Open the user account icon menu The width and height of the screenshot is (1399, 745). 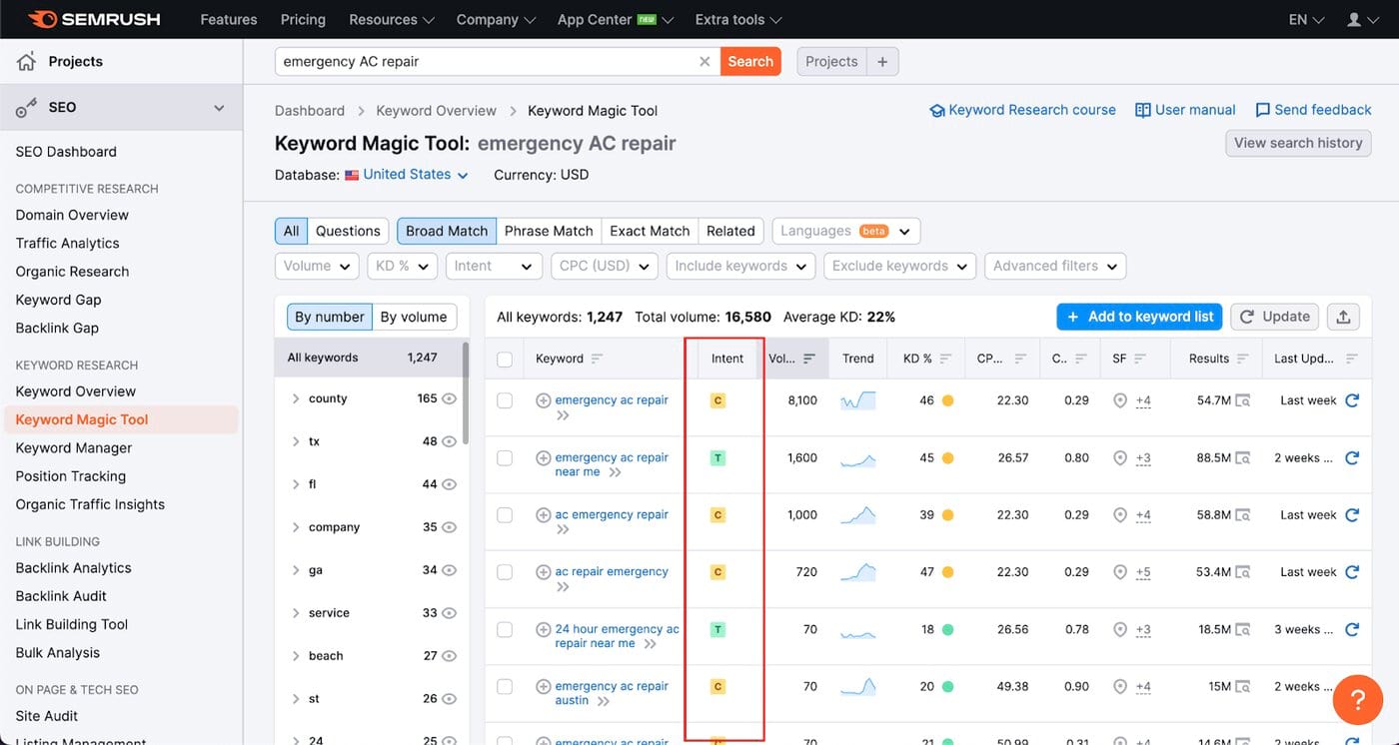[x=1360, y=20]
